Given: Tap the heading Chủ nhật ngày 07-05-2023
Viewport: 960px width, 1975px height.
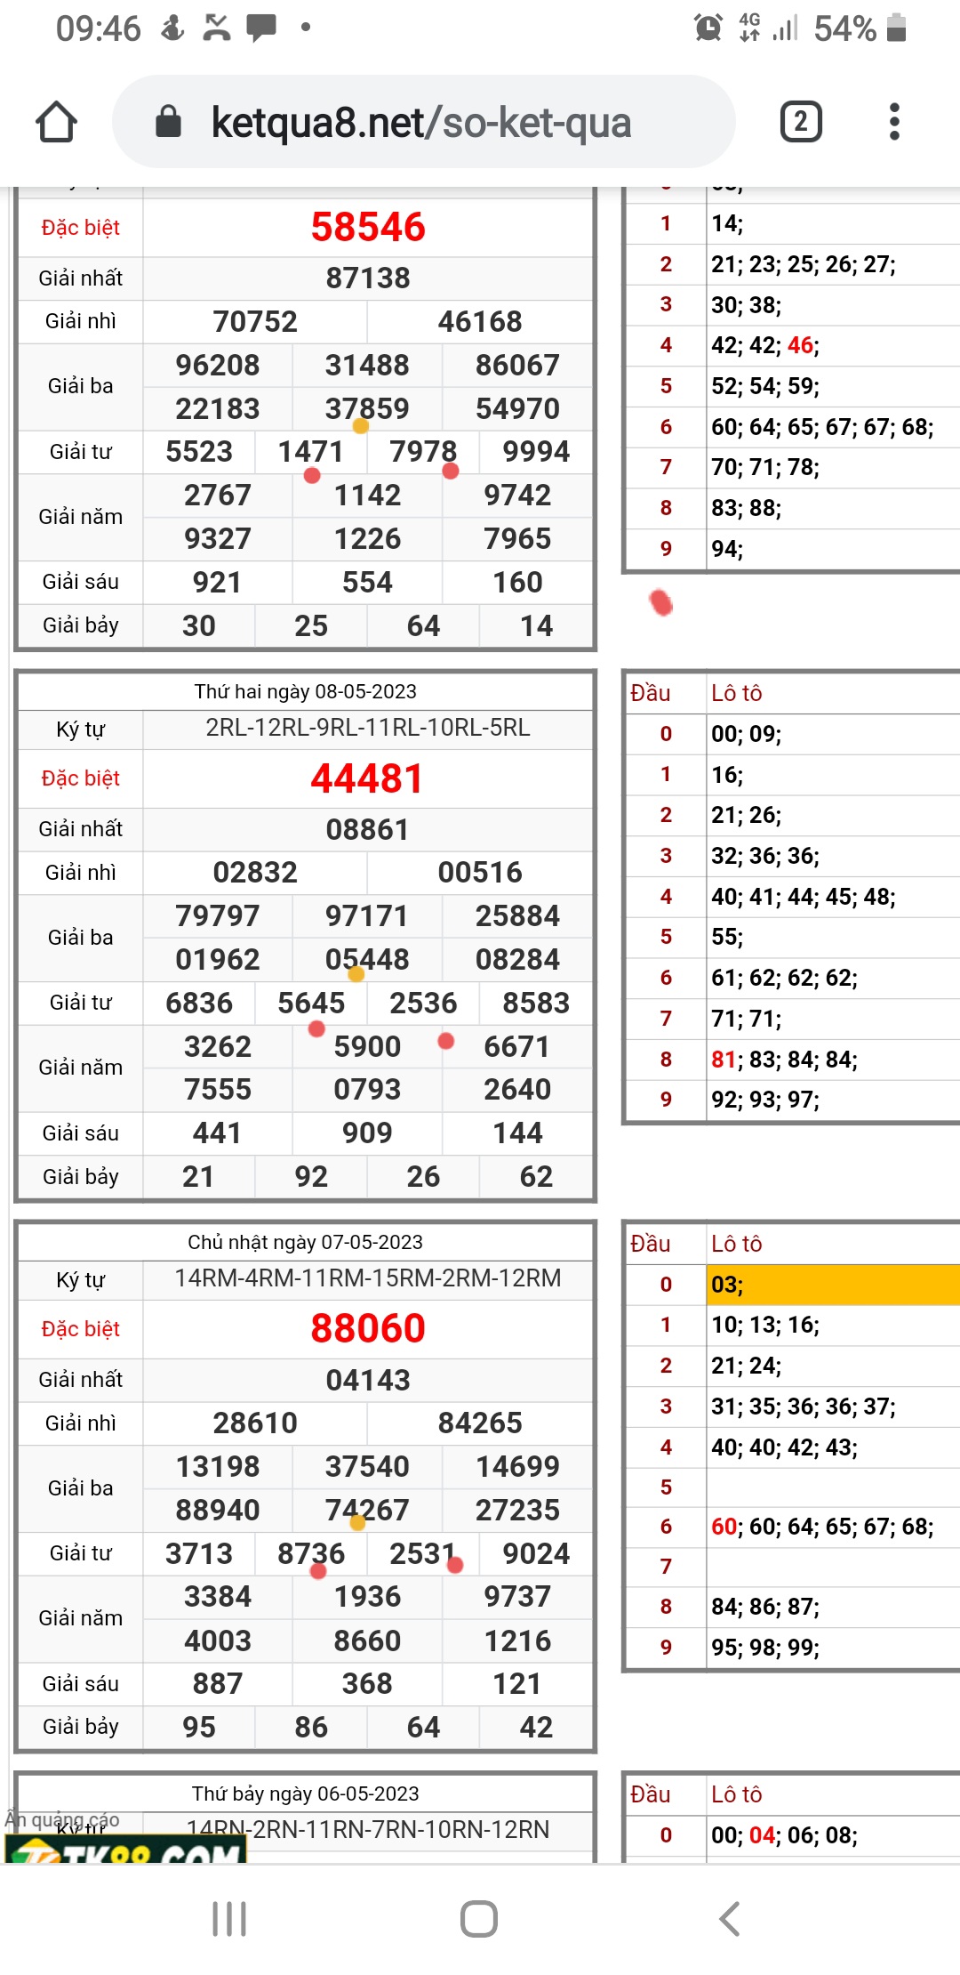Looking at the screenshot, I should click(306, 1242).
